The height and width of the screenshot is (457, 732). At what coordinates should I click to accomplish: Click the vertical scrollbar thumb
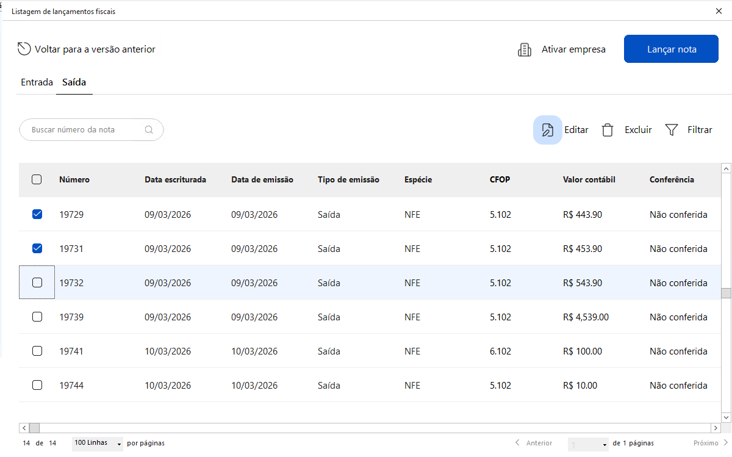(726, 293)
